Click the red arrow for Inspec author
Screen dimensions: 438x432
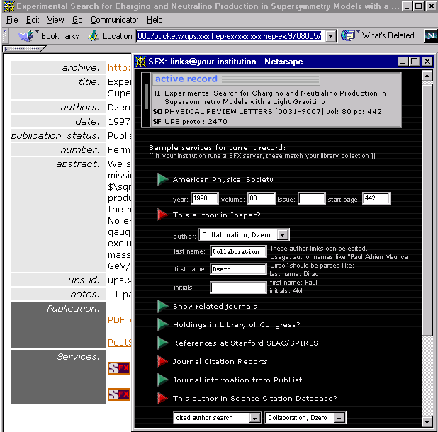click(x=162, y=215)
